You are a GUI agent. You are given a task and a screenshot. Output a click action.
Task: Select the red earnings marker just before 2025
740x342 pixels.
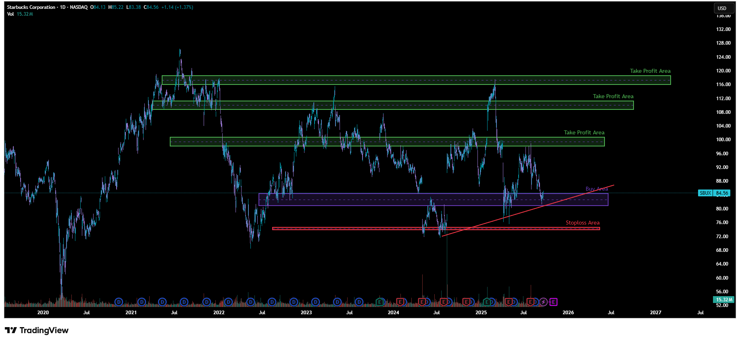tap(466, 302)
